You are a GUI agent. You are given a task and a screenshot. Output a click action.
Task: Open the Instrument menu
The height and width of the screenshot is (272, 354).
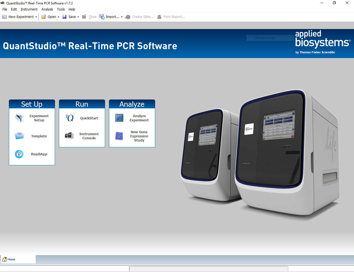click(29, 9)
